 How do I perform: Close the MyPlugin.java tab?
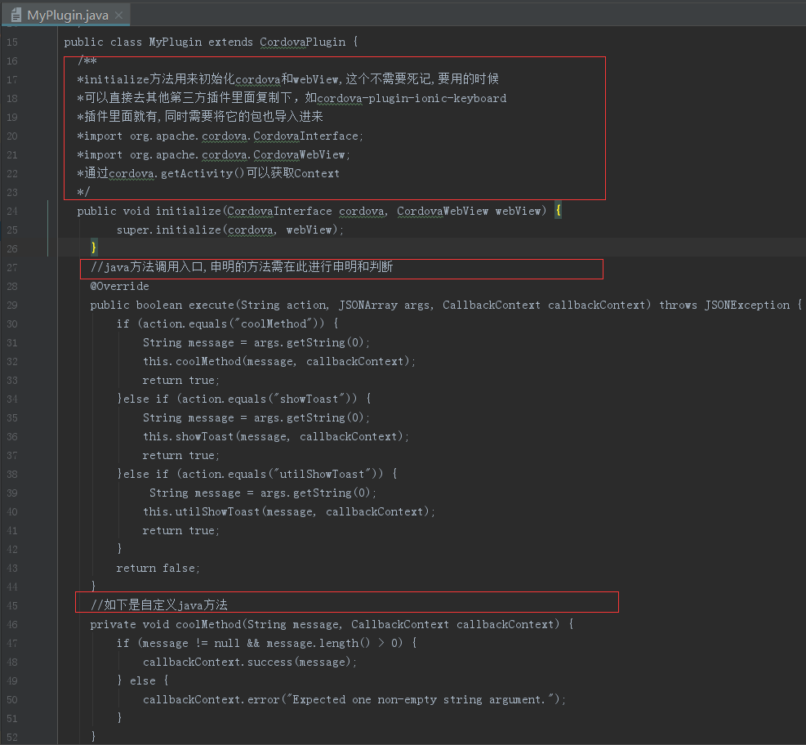pyautogui.click(x=118, y=15)
